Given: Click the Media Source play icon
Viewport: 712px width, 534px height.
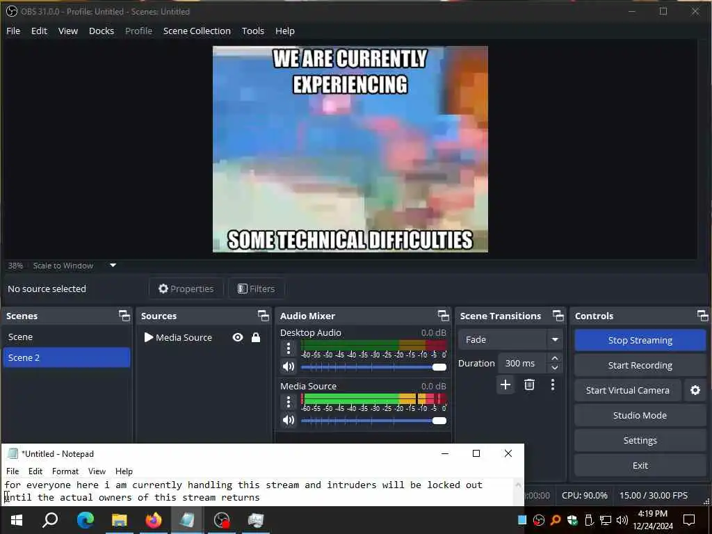Looking at the screenshot, I should 149,337.
